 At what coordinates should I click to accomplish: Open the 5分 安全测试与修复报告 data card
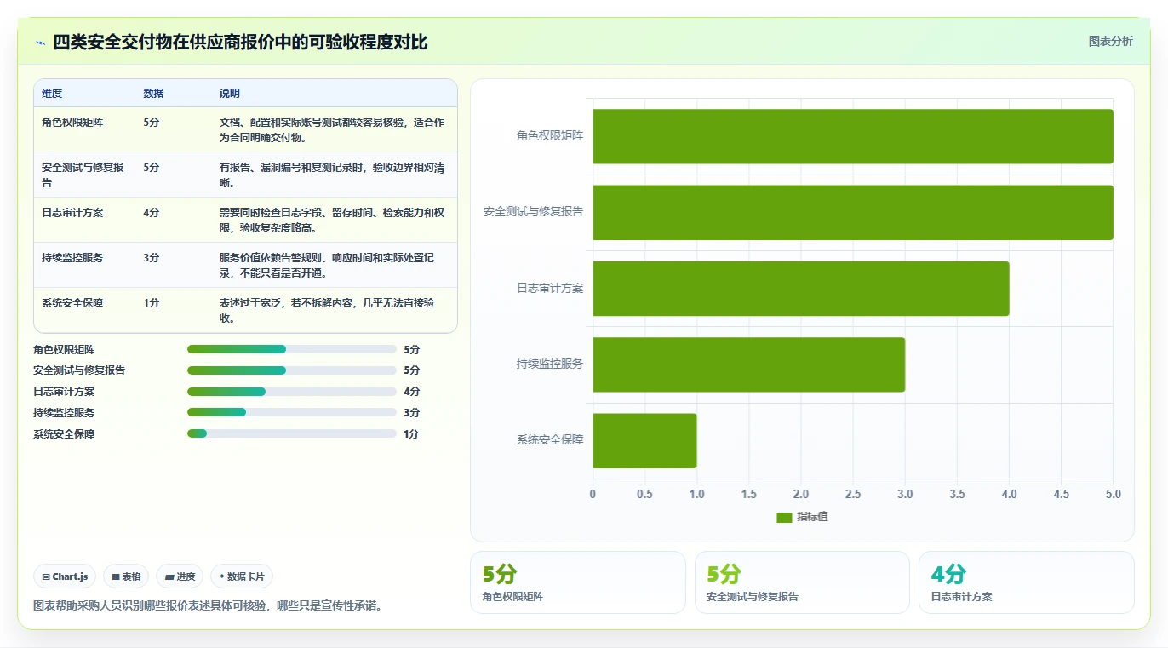pyautogui.click(x=802, y=582)
